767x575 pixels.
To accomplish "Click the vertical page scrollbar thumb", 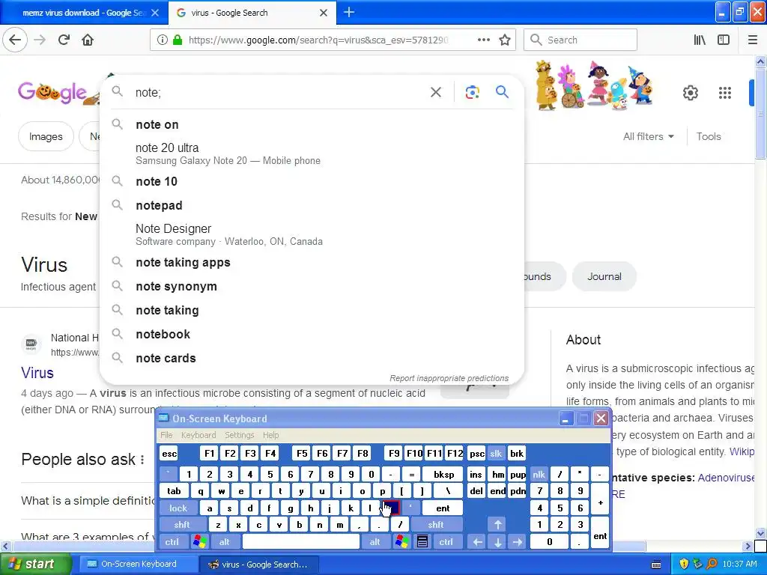I will pos(760,115).
